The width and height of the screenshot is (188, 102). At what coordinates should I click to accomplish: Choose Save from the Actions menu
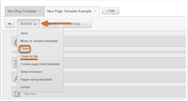[24, 33]
